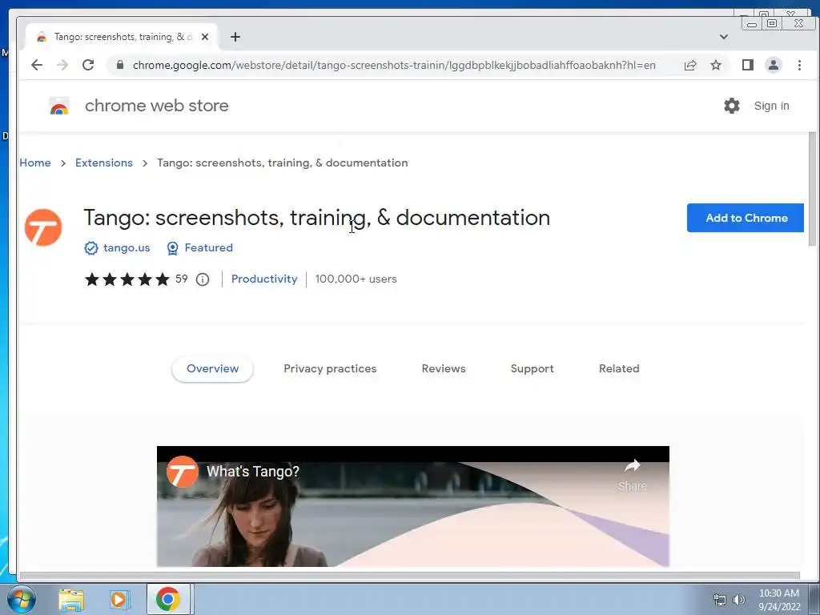Screen dimensions: 820x615
Task: Click the verified publisher badge icon
Action: 91,248
